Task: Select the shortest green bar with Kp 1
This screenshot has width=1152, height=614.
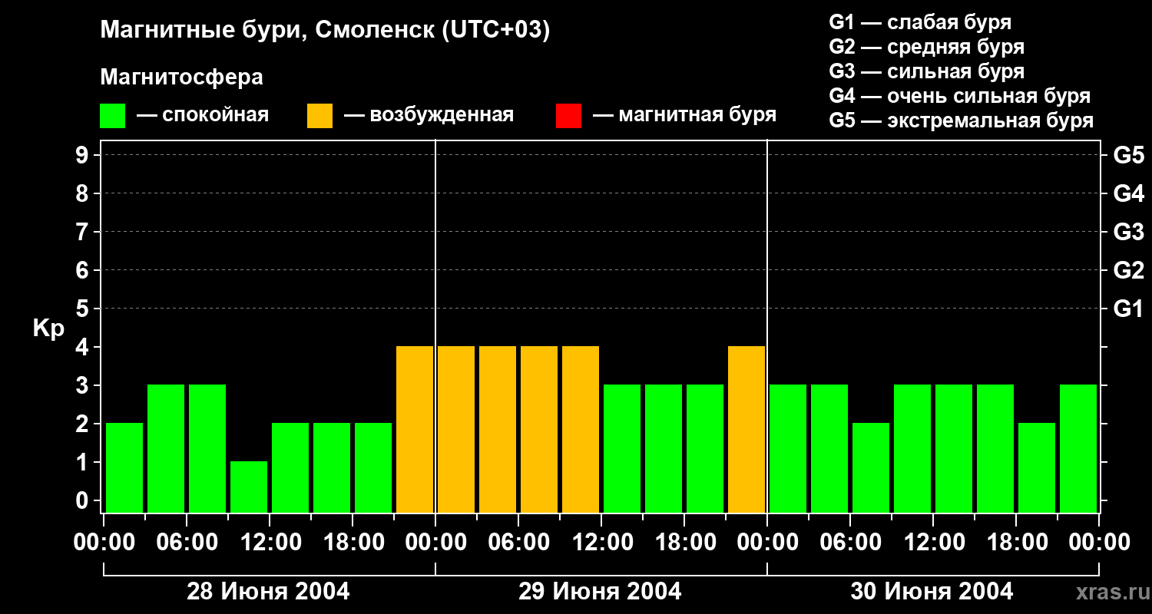Action: point(249,487)
